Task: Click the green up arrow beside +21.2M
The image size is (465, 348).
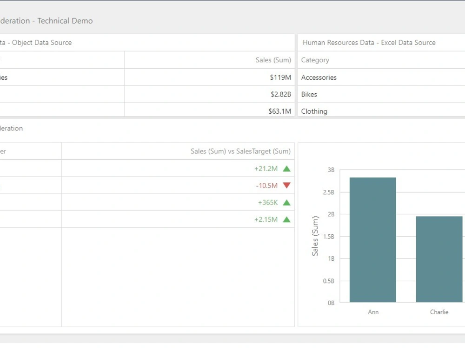Action: [x=287, y=168]
